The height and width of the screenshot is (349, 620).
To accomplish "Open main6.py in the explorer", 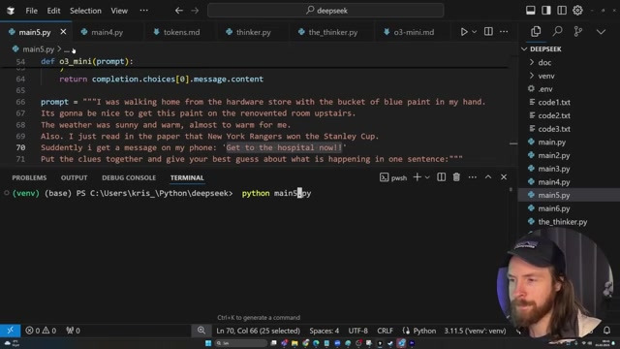I will coord(553,208).
